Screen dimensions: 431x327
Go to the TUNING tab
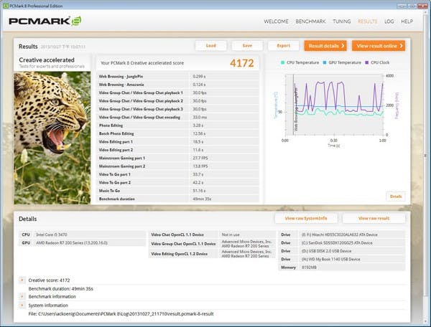tap(340, 22)
